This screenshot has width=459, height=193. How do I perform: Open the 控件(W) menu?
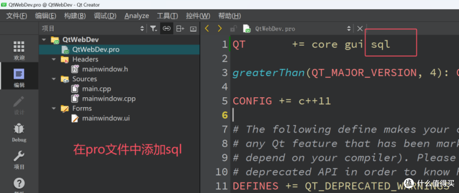(x=198, y=16)
